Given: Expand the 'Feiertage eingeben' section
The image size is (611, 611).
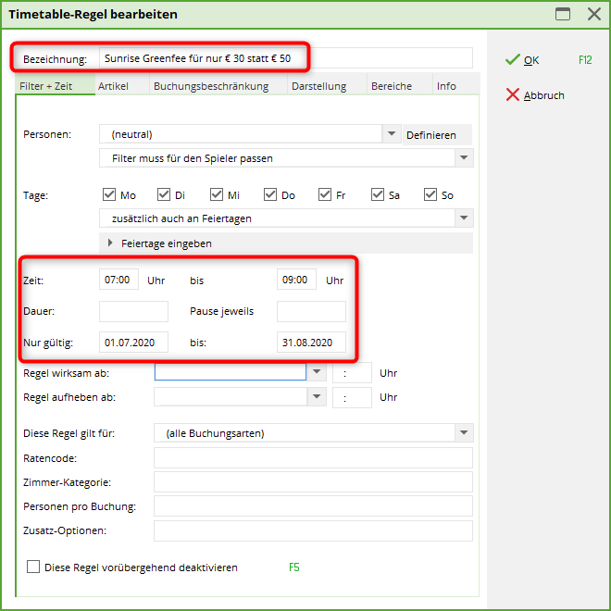Looking at the screenshot, I should pyautogui.click(x=112, y=243).
